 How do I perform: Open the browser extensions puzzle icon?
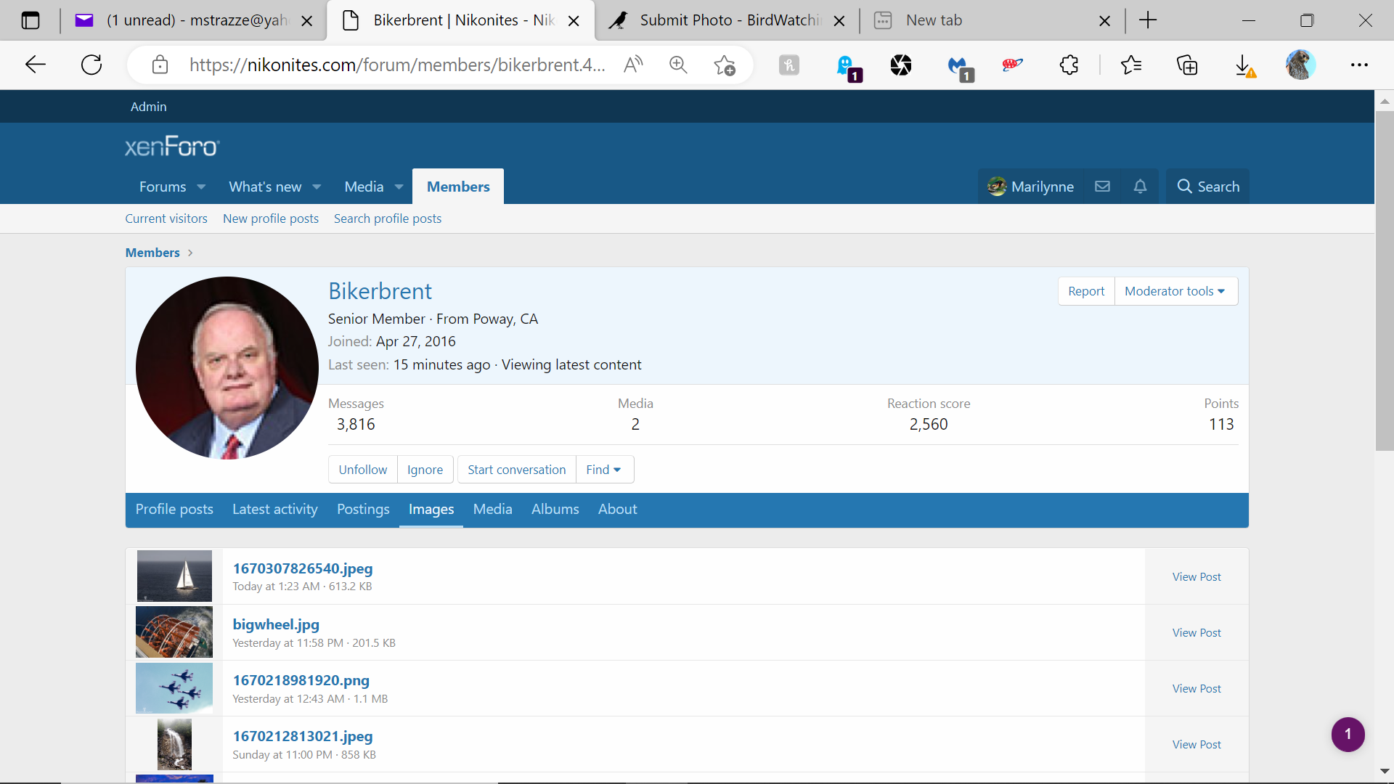click(x=1069, y=65)
